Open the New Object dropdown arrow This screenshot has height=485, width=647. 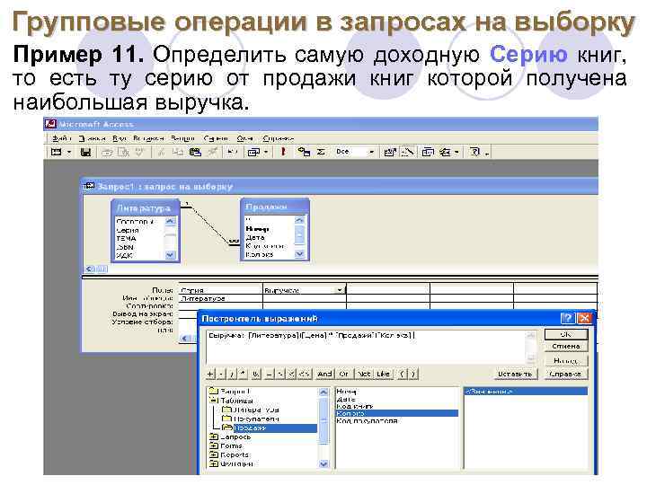click(456, 152)
